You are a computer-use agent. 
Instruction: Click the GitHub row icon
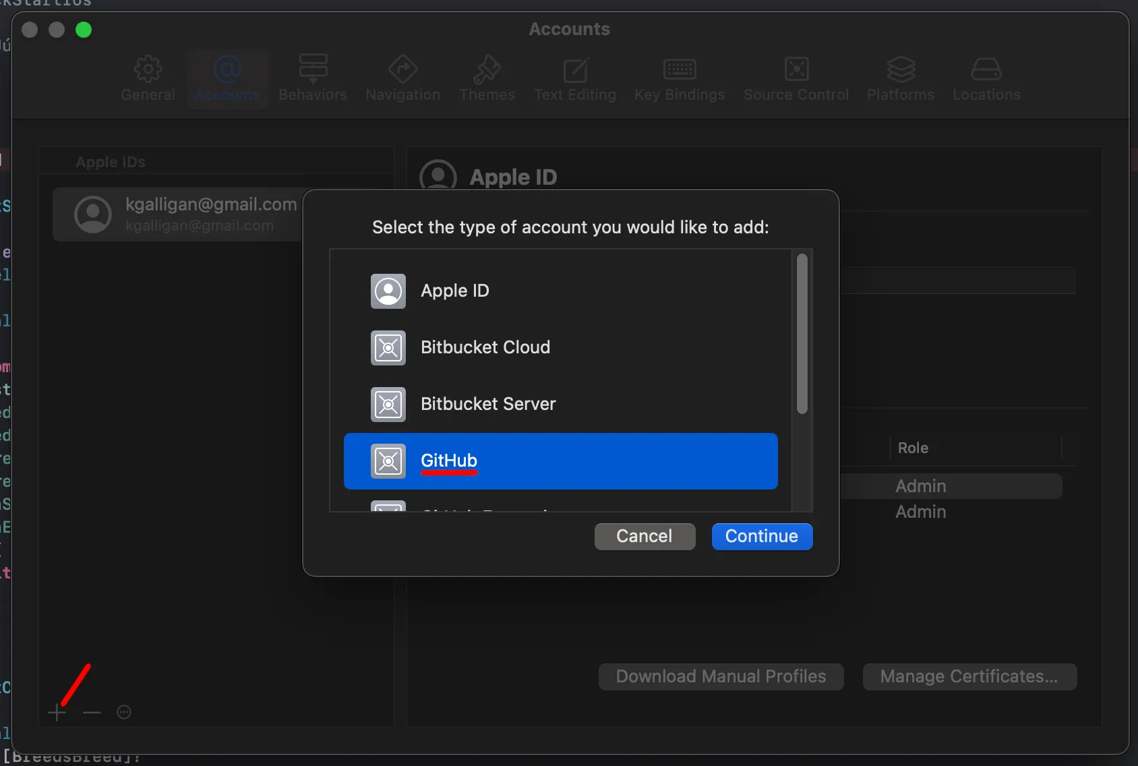click(x=388, y=461)
